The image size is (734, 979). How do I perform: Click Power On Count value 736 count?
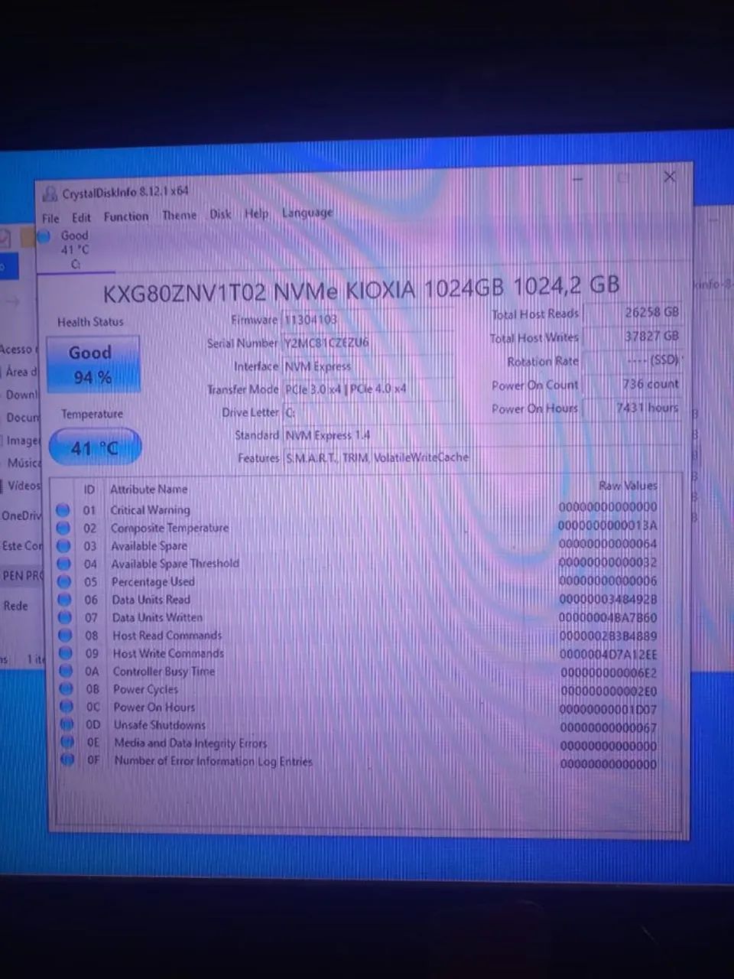tap(632, 384)
